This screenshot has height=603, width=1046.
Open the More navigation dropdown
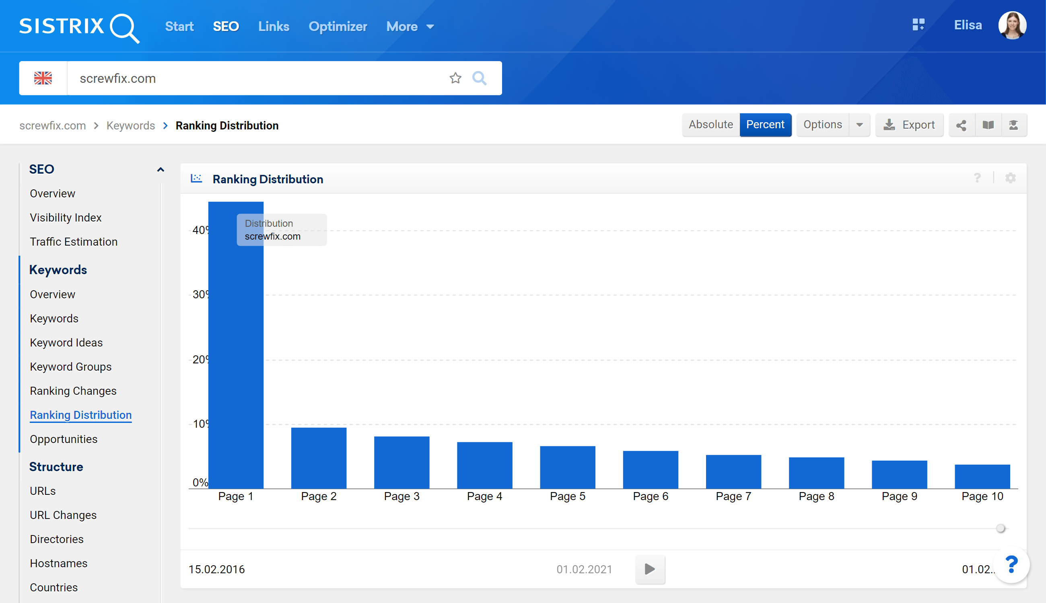point(409,26)
